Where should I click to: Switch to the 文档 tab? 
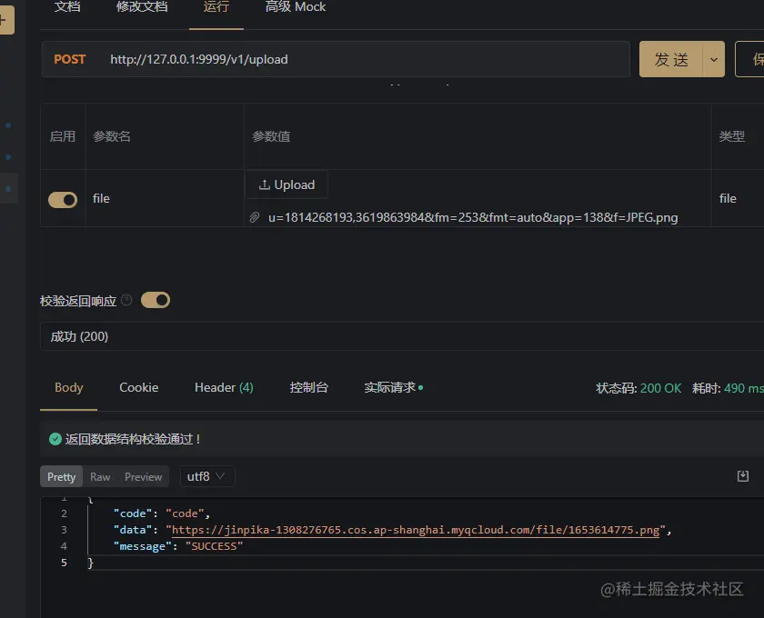click(67, 8)
